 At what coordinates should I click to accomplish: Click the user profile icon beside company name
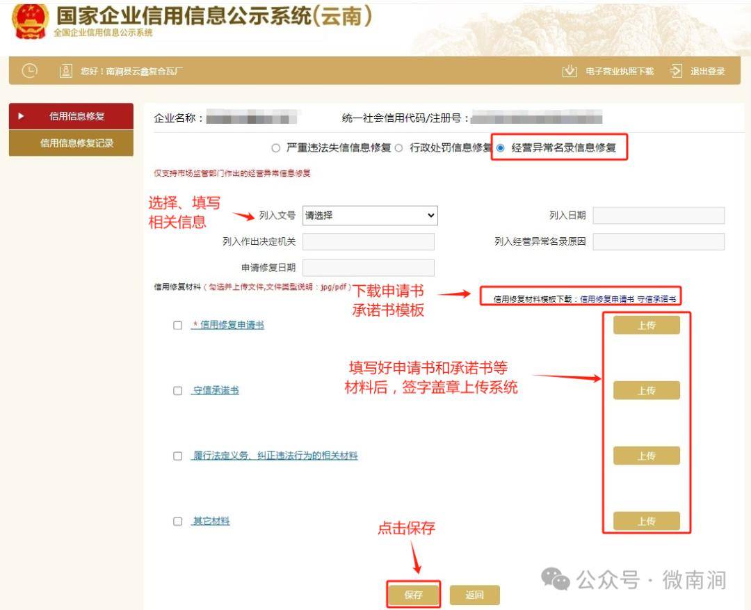pos(66,71)
